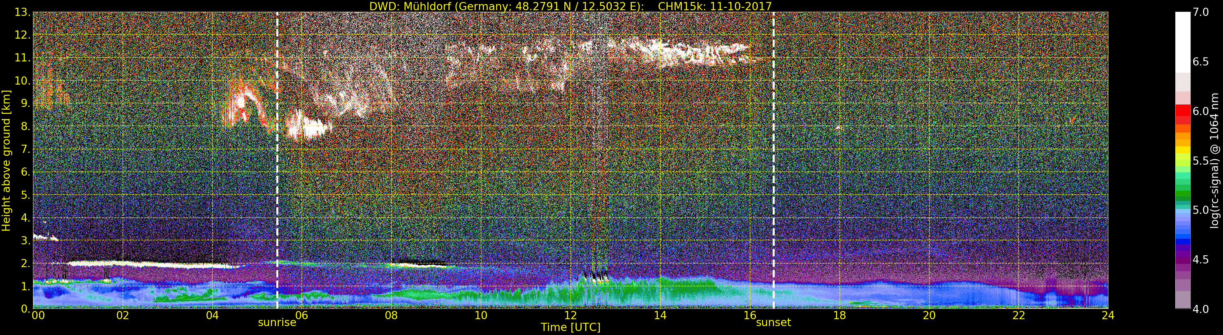Click the "7.0" colorbar tick label
Image resolution: width=1223 pixels, height=335 pixels.
[x=1201, y=12]
